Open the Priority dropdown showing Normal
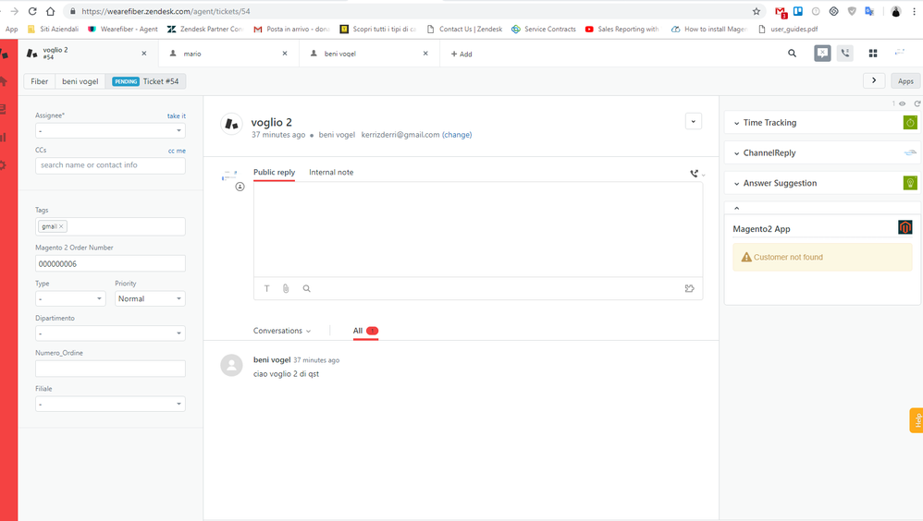Image resolution: width=923 pixels, height=521 pixels. [150, 299]
